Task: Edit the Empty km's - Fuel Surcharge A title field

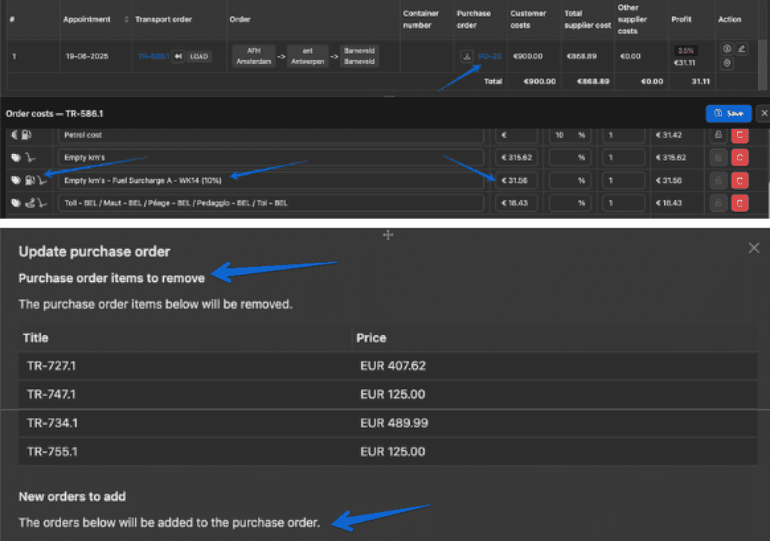Action: point(271,180)
